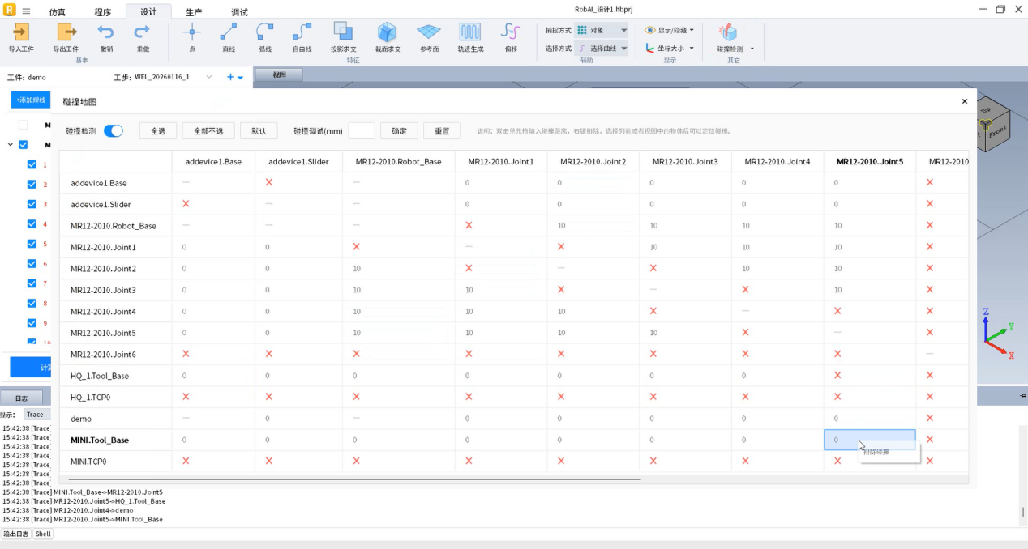Click the 导出工件 export workpiece icon
Screen dimensions: 1028x549
pyautogui.click(x=66, y=33)
